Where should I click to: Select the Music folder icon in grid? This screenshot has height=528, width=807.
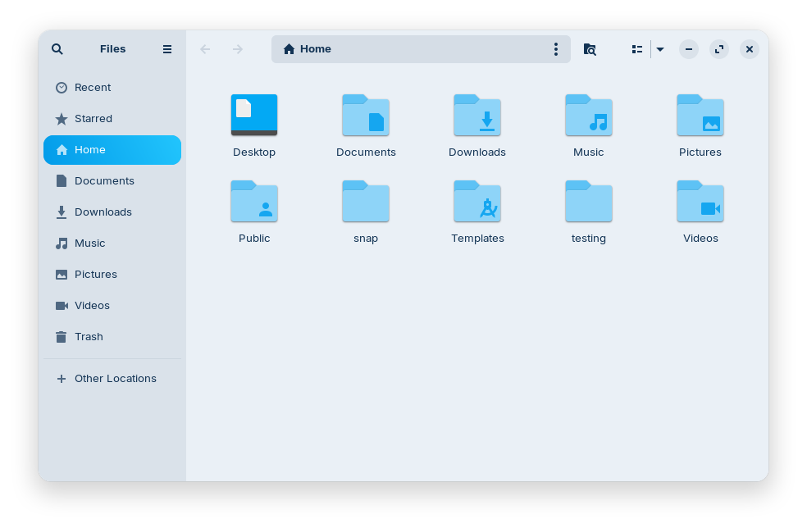(589, 115)
